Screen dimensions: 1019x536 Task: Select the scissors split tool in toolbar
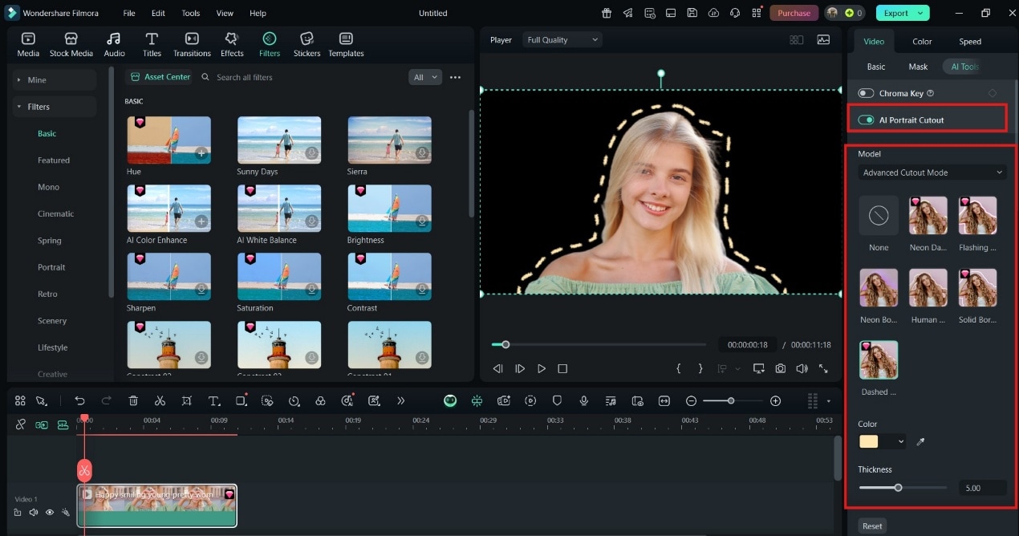[160, 400]
